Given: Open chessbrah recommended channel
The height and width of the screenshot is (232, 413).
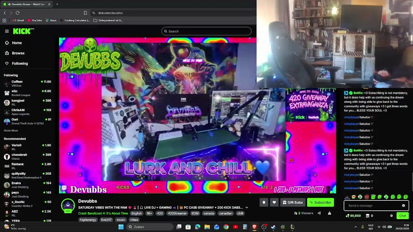Looking at the screenshot, I should 28,157.
